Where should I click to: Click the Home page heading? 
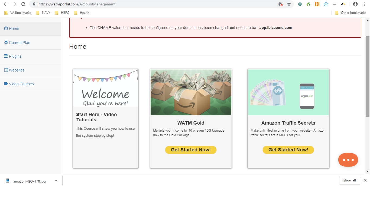78,47
